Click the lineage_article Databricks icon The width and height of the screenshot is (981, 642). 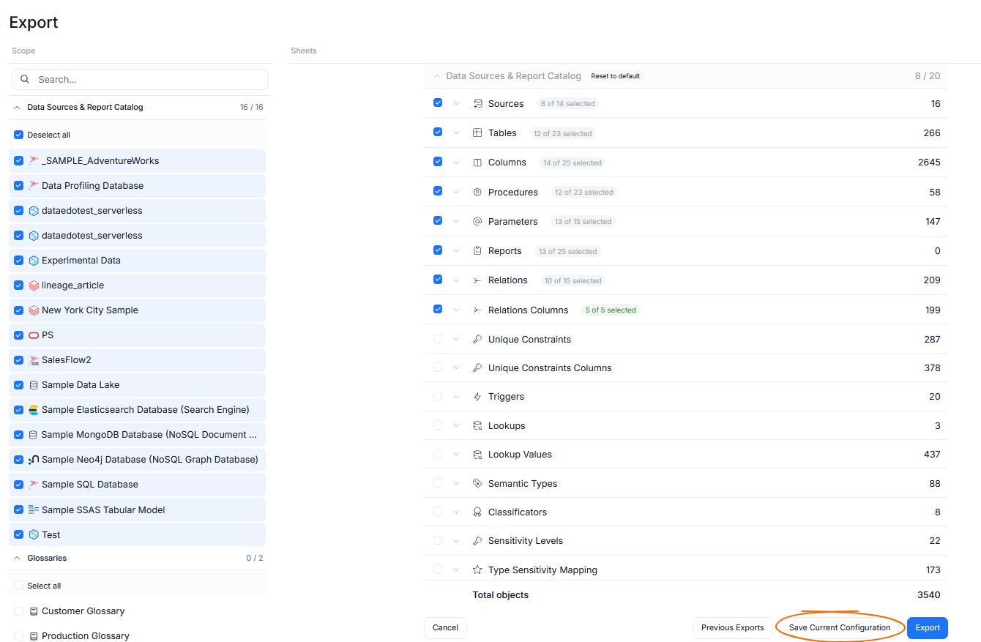34,285
